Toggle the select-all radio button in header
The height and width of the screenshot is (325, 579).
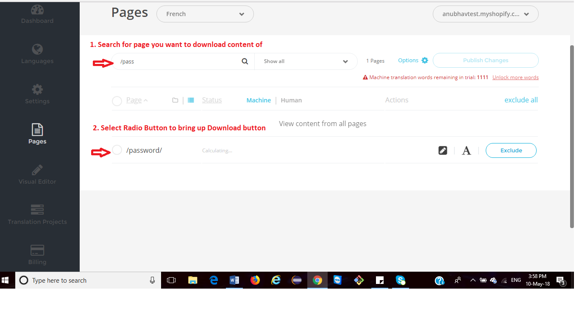coord(117,101)
